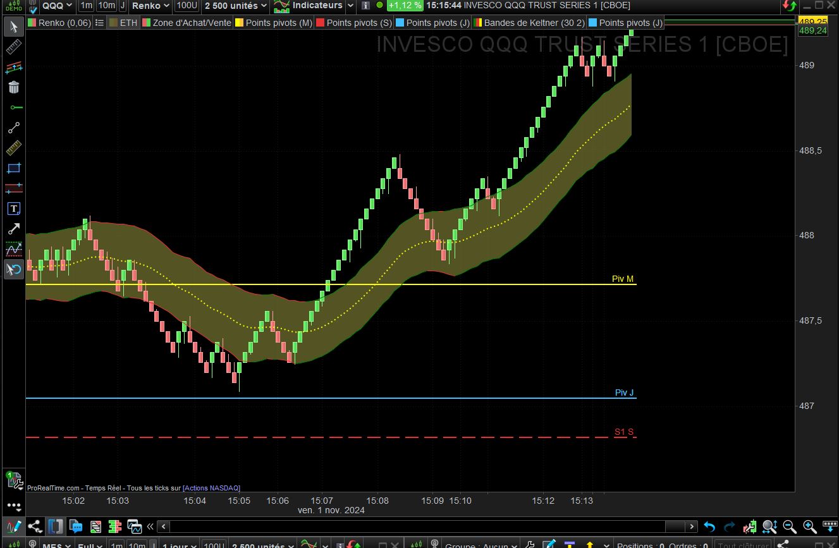
Task: Select the 1m timeframe button
Action: coord(87,6)
